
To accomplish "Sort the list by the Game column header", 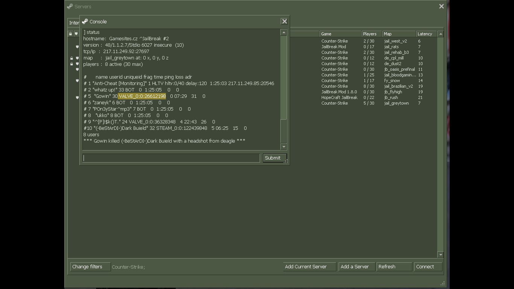I will click(x=341, y=34).
